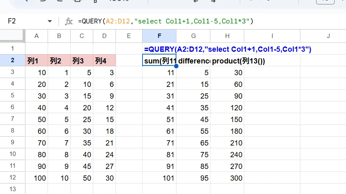Click cell F12 with value 101

(x=159, y=178)
